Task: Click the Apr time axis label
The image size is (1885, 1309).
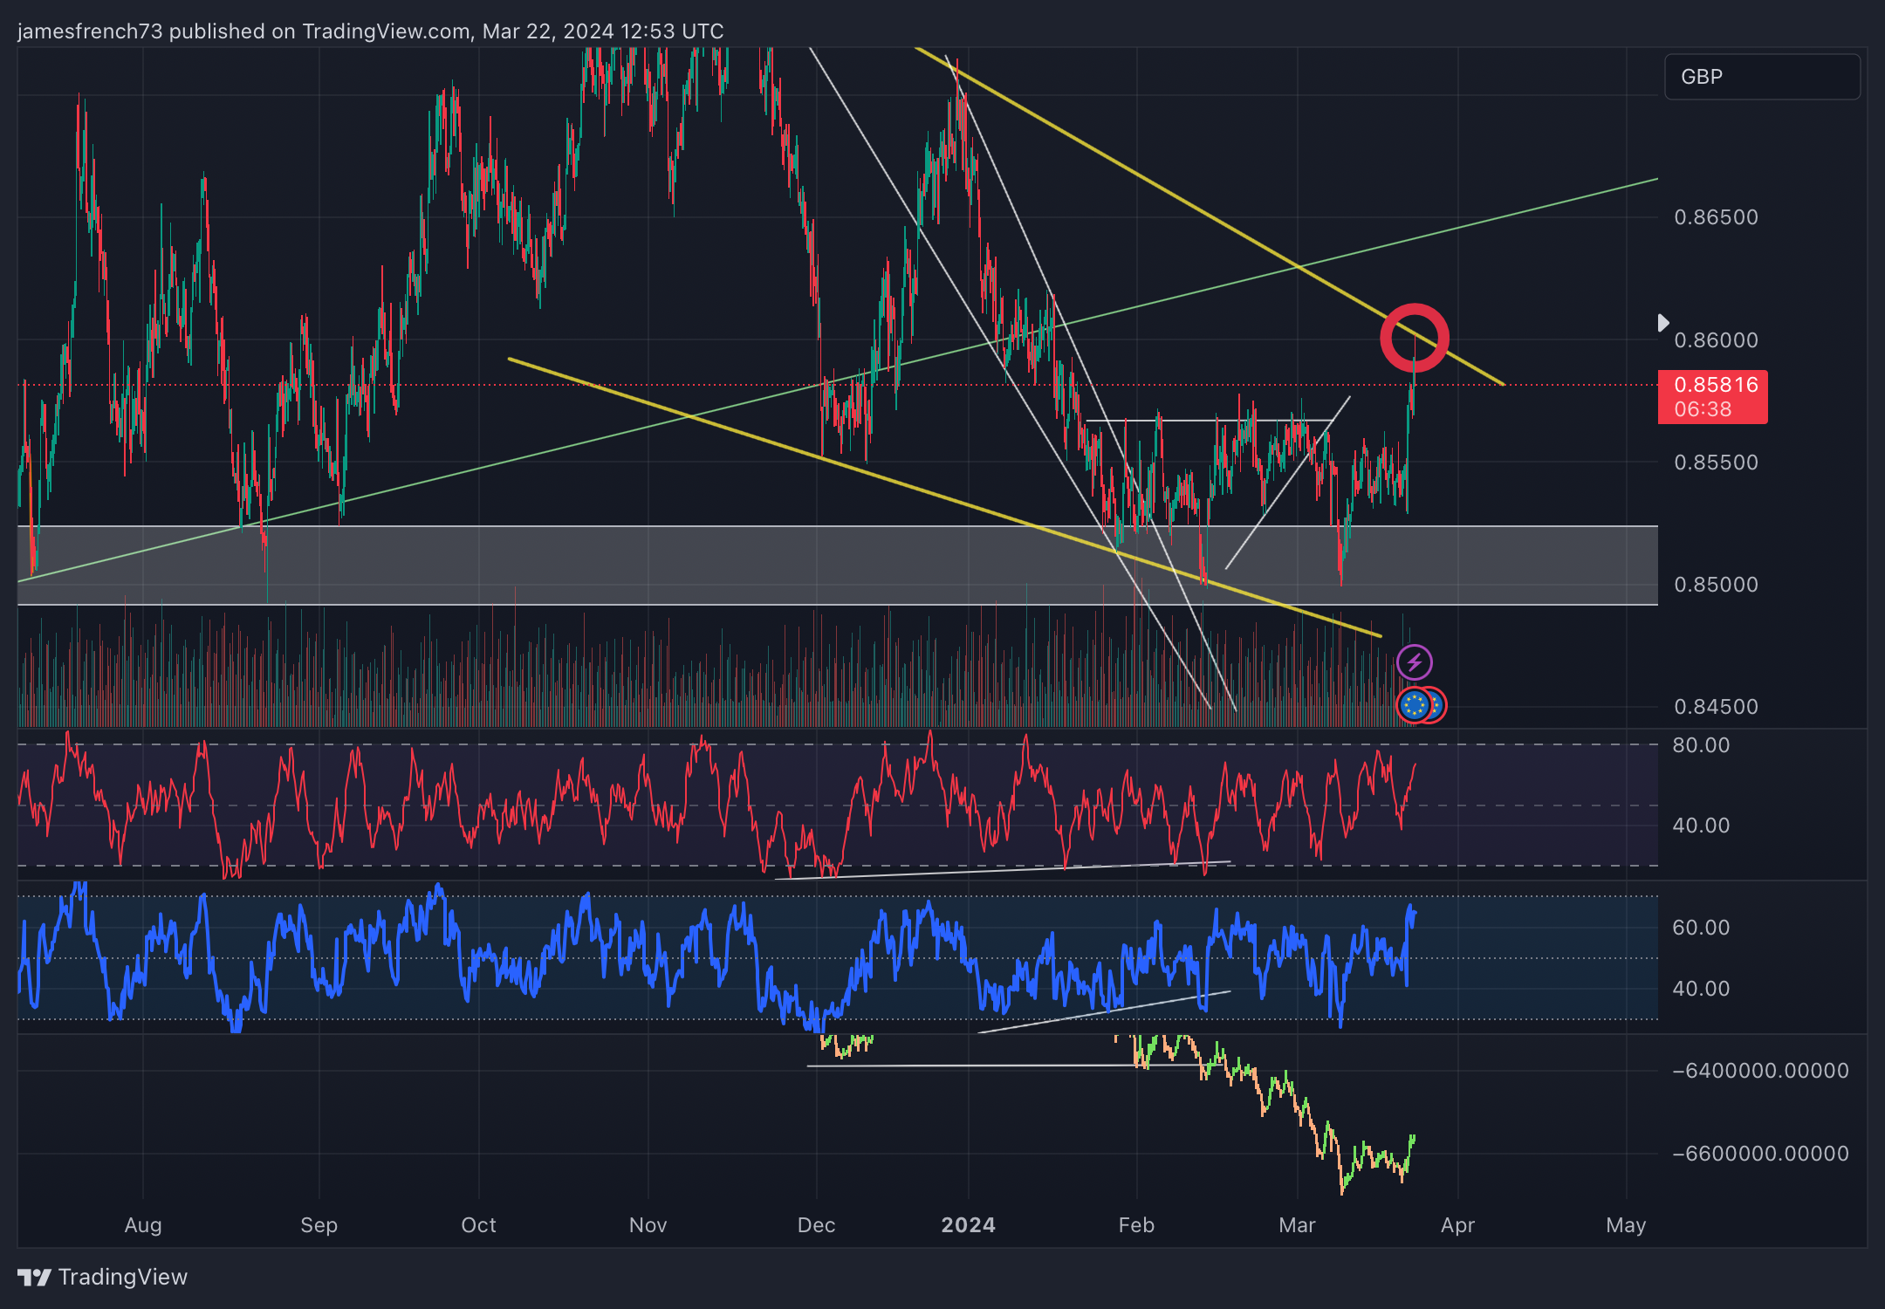Action: [1457, 1225]
